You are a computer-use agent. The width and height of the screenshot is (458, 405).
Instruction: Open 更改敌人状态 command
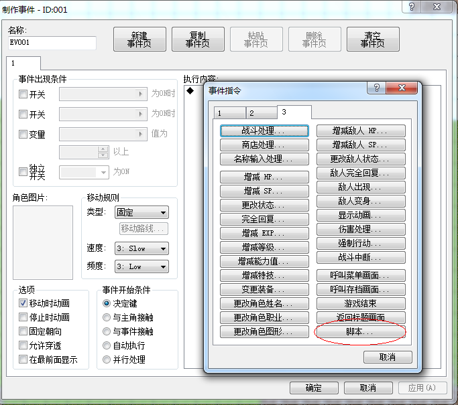[x=361, y=159]
